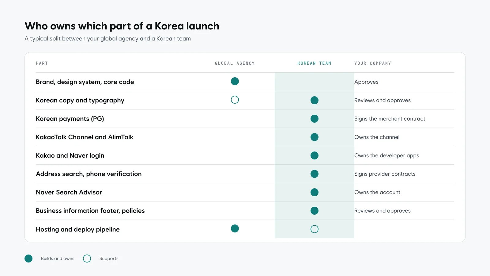Click the YOUR COMPANY column header
Screen dimensions: 490x276
click(x=373, y=63)
